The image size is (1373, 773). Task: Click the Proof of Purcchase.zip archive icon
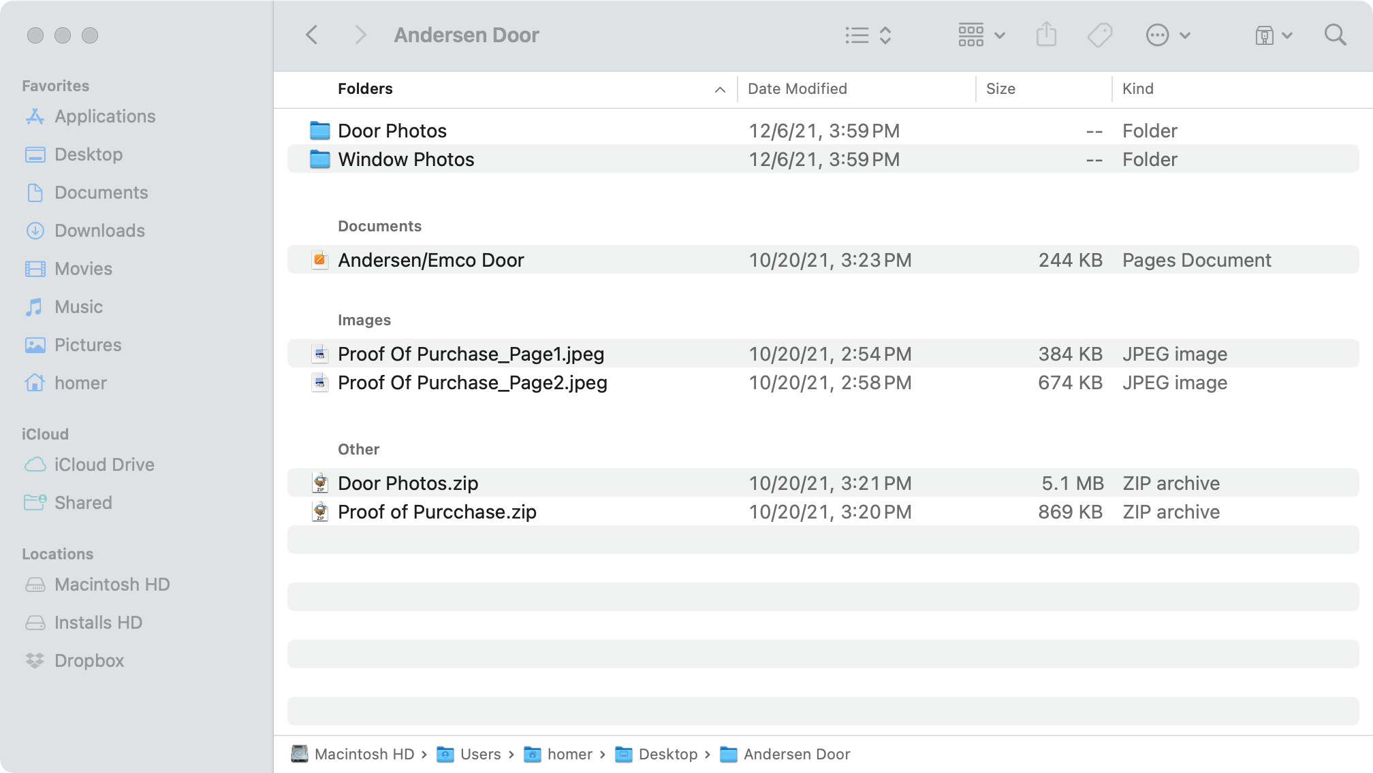(x=320, y=511)
